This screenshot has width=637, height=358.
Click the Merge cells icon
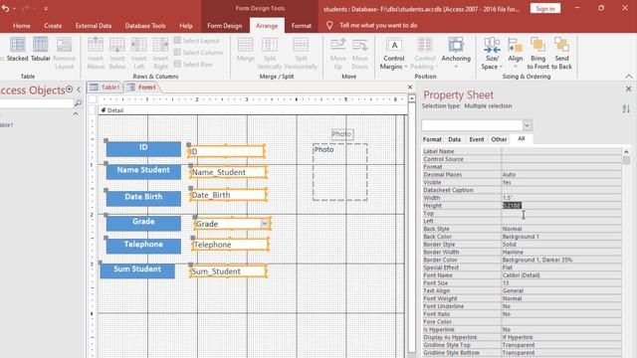246,49
